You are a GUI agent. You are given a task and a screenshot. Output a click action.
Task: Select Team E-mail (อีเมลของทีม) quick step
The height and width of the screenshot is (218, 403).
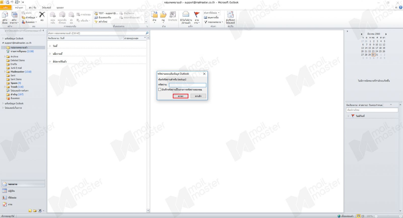tap(103, 17)
